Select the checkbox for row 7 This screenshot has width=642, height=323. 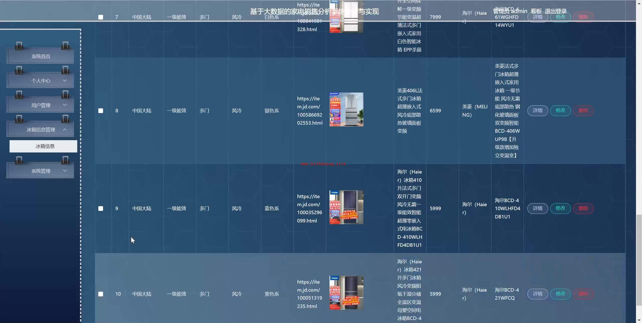[x=101, y=17]
